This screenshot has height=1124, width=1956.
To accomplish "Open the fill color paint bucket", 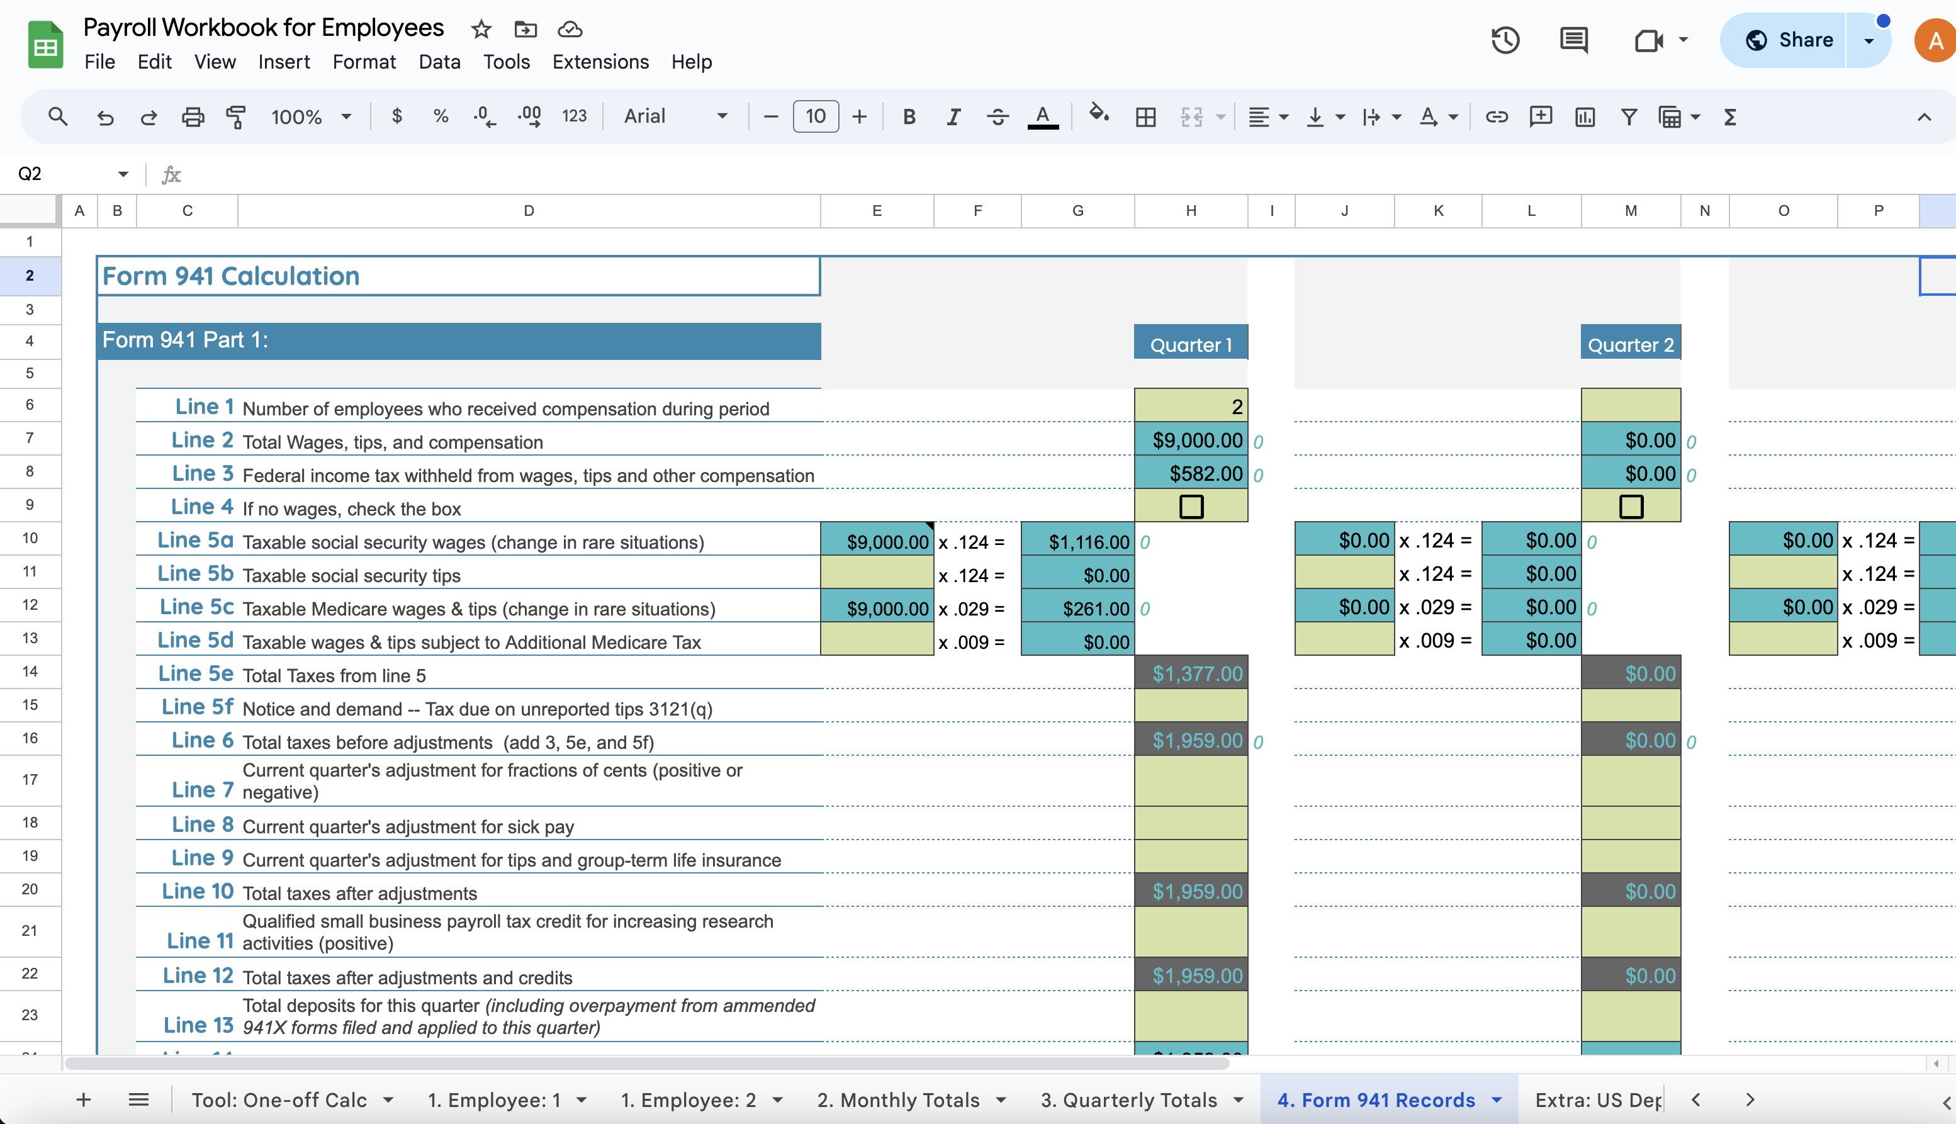I will (x=1098, y=115).
